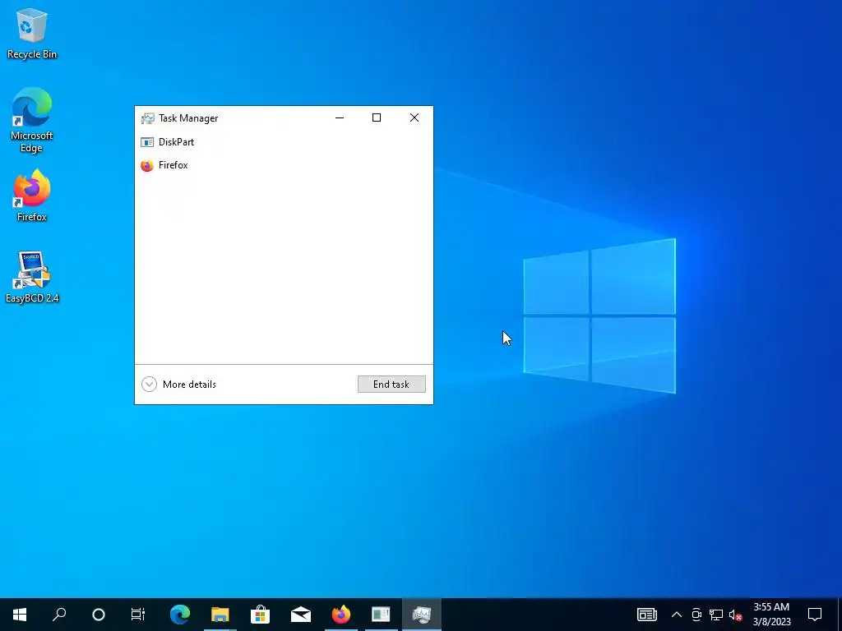
Task: Select the Microsoft Edge desktop shortcut
Action: click(32, 120)
